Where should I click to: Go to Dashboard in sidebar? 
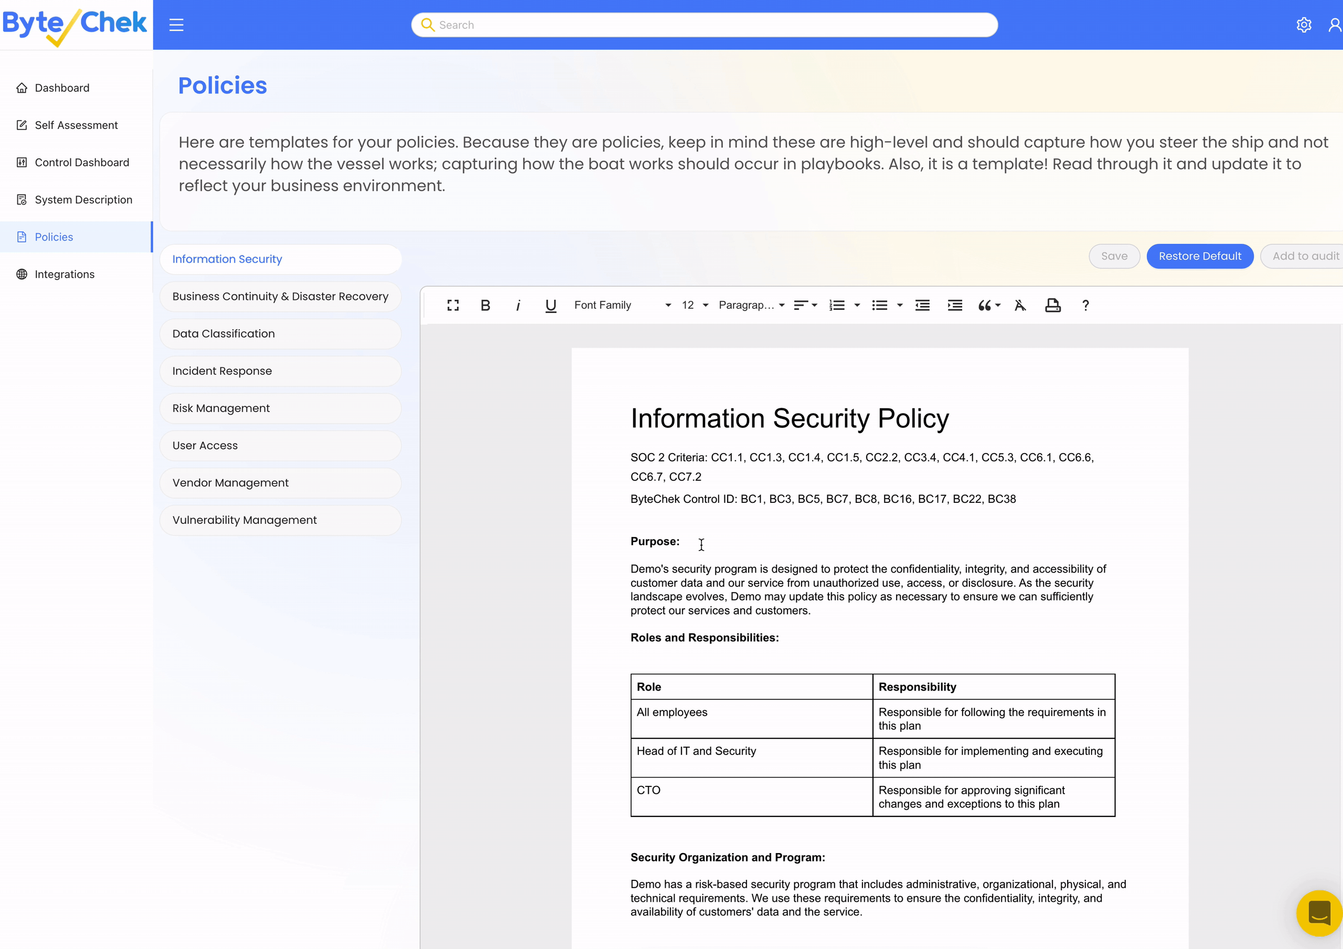point(76,88)
